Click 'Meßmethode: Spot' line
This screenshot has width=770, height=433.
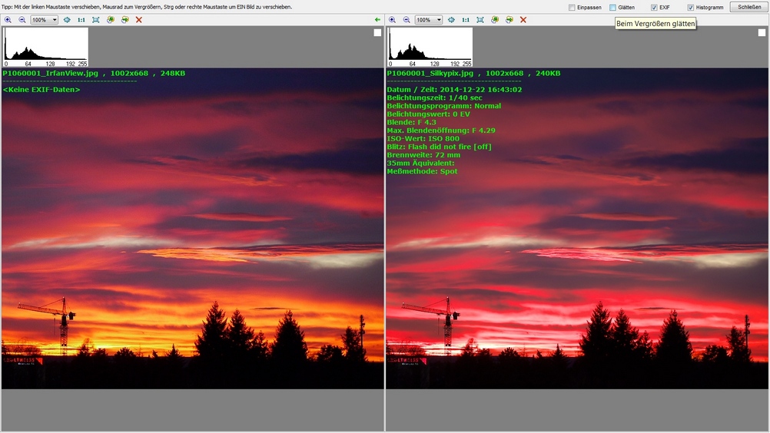[422, 171]
